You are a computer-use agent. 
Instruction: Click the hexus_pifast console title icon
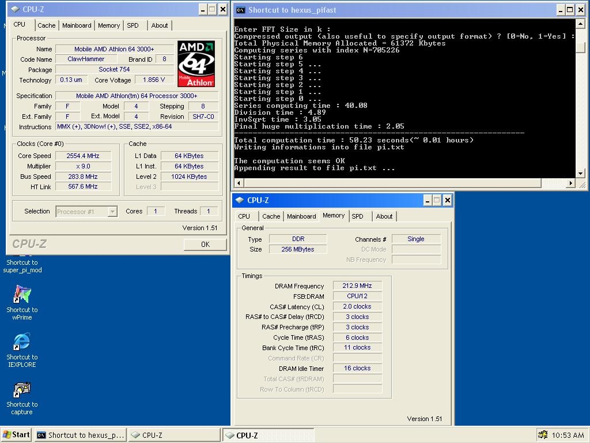coord(240,10)
